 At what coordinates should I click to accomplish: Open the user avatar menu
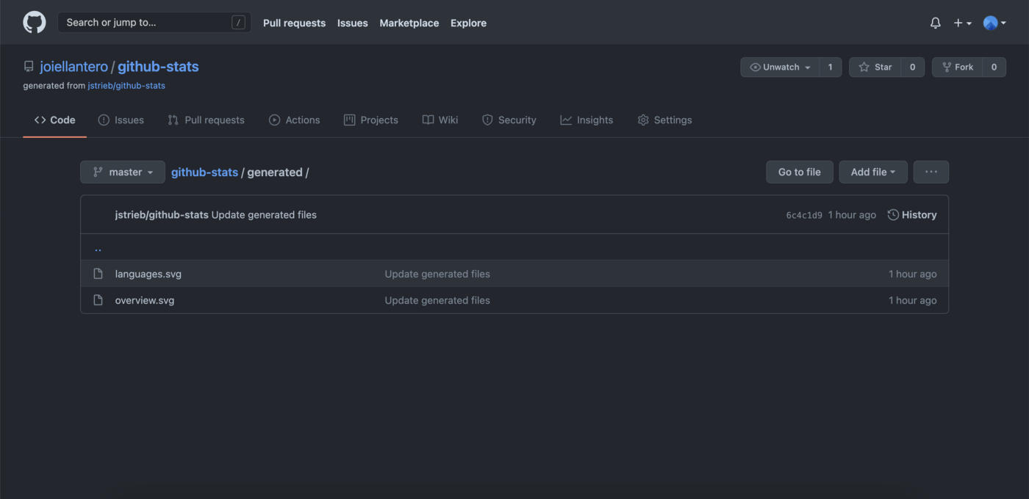pos(994,23)
